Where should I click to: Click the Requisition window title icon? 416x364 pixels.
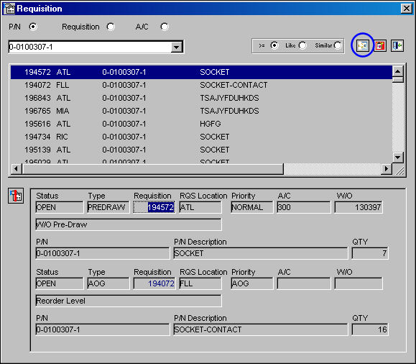click(9, 9)
